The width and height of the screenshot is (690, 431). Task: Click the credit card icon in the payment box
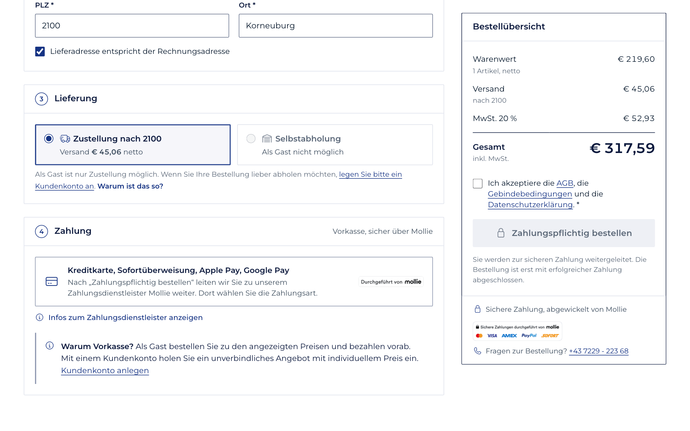tap(52, 281)
